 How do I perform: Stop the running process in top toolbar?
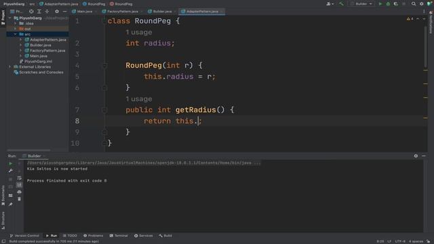pos(404,4)
